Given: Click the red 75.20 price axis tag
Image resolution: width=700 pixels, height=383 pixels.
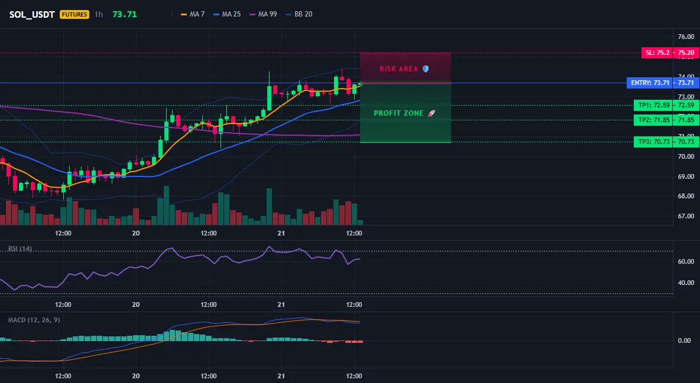Looking at the screenshot, I should point(686,53).
